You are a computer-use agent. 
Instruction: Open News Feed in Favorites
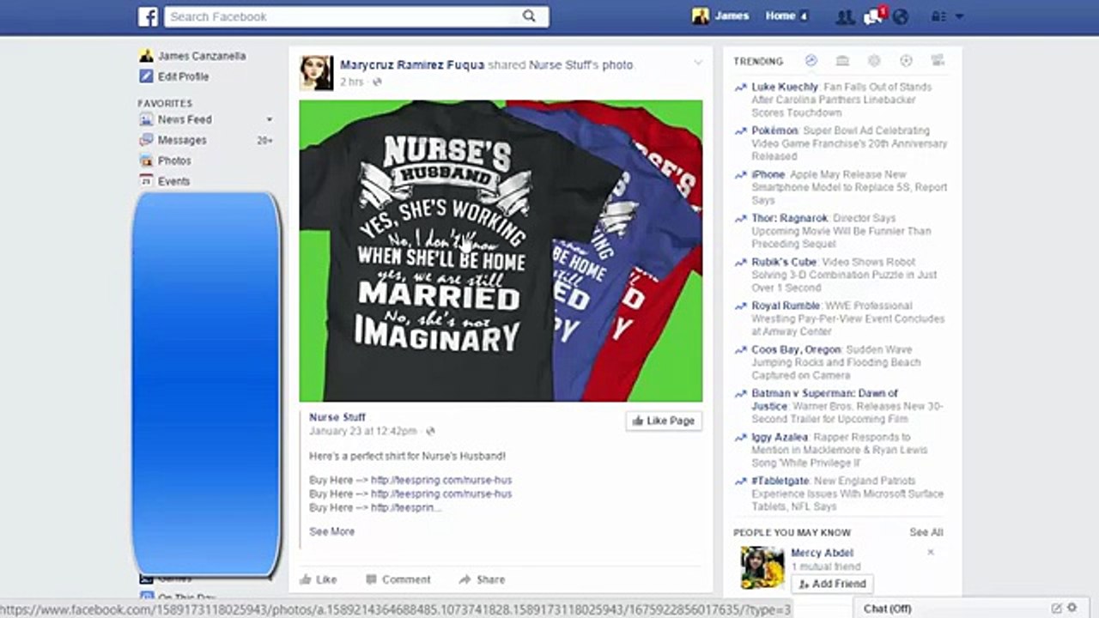click(x=185, y=119)
